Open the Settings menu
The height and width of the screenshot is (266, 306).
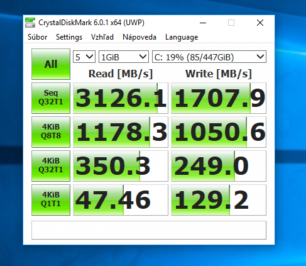69,37
